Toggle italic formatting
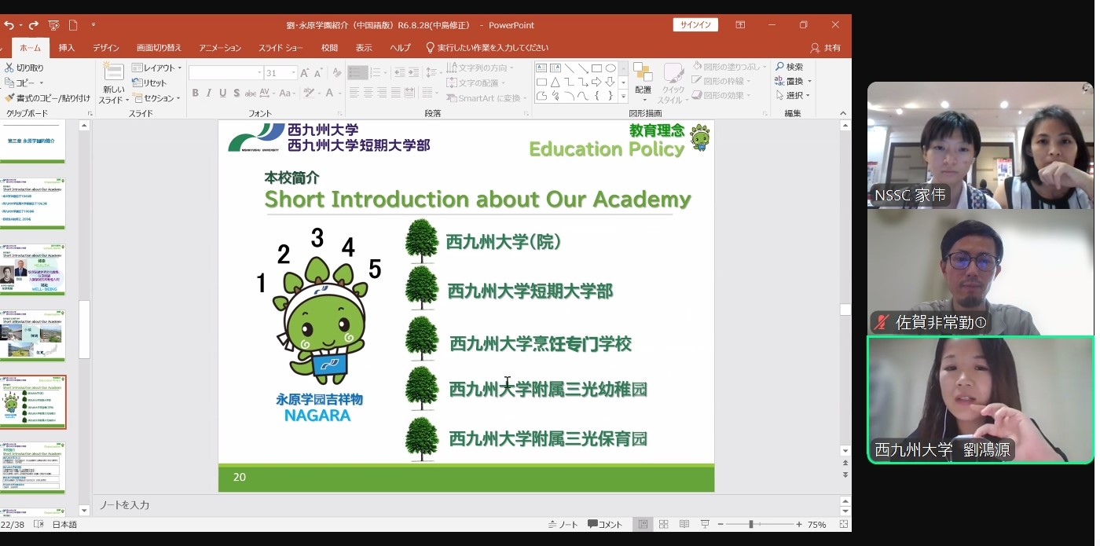The height and width of the screenshot is (546, 1100). point(209,93)
